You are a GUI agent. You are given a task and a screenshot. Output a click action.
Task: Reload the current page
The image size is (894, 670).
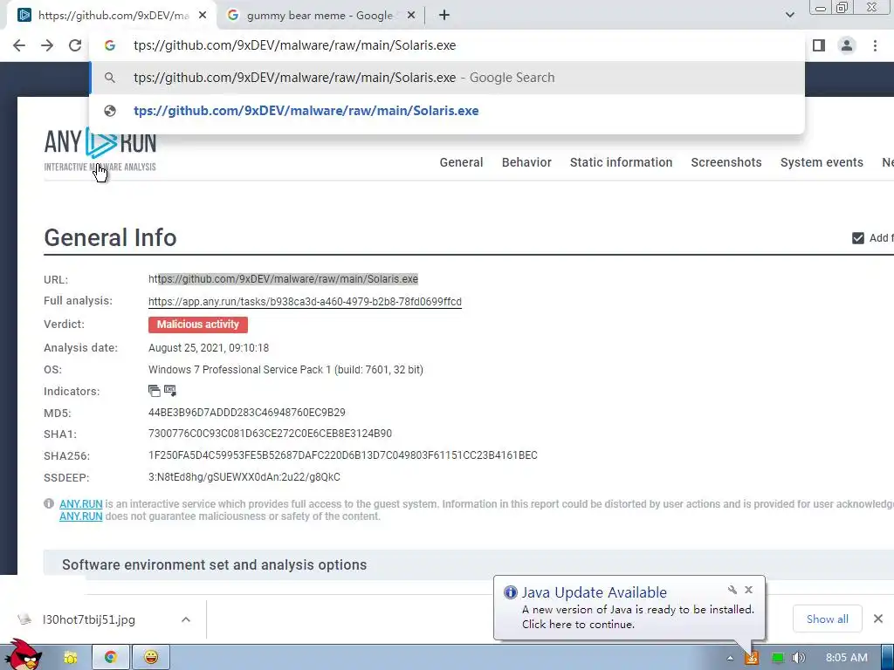tap(75, 45)
